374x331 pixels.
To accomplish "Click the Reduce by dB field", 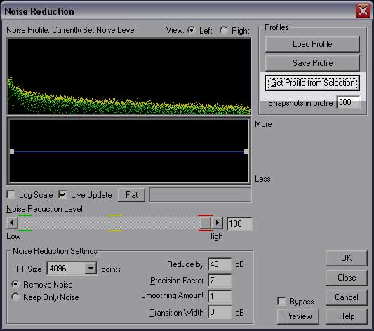I will pyautogui.click(x=220, y=264).
